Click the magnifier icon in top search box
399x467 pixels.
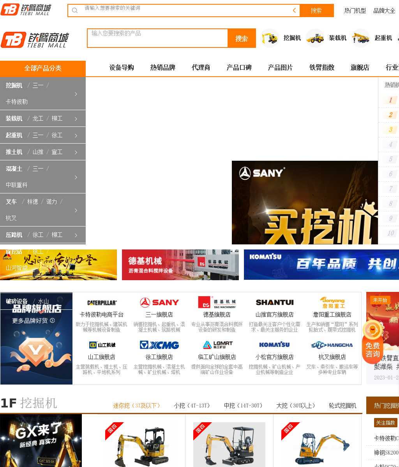[x=75, y=11]
